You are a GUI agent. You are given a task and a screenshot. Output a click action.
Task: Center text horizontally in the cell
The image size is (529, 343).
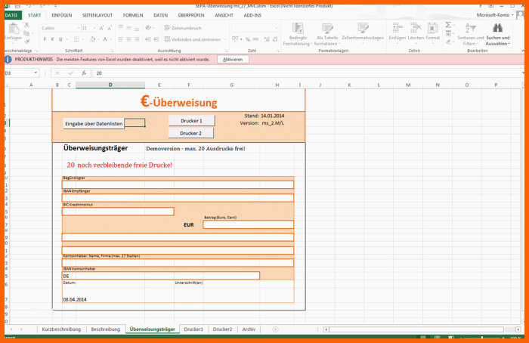click(x=128, y=39)
